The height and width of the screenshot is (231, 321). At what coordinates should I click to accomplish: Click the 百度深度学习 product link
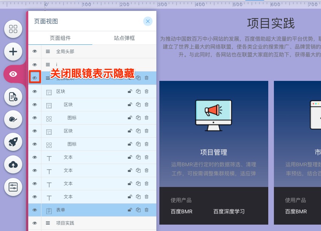pos(229,211)
